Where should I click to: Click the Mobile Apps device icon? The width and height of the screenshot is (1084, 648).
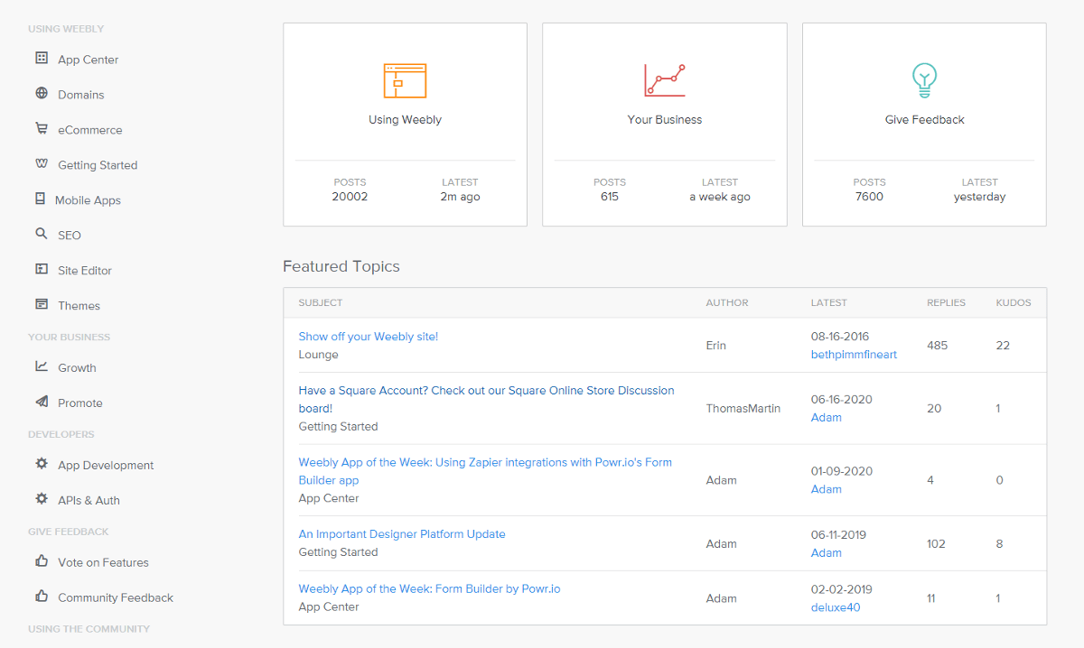pos(40,199)
